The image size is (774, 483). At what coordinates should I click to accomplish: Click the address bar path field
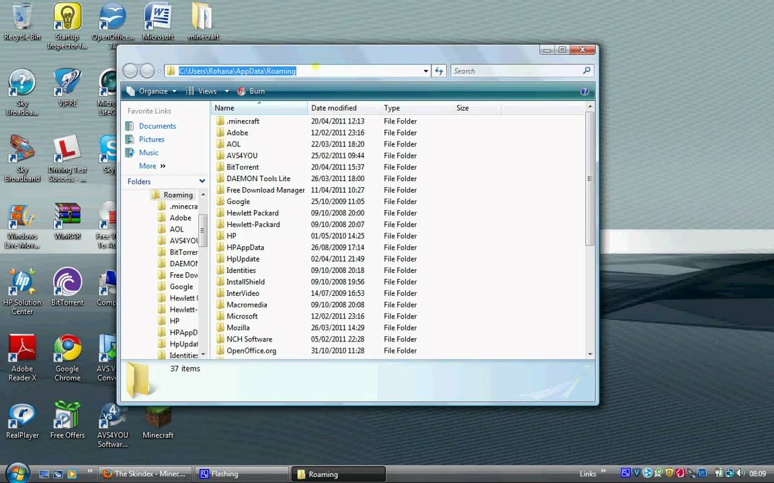(298, 71)
